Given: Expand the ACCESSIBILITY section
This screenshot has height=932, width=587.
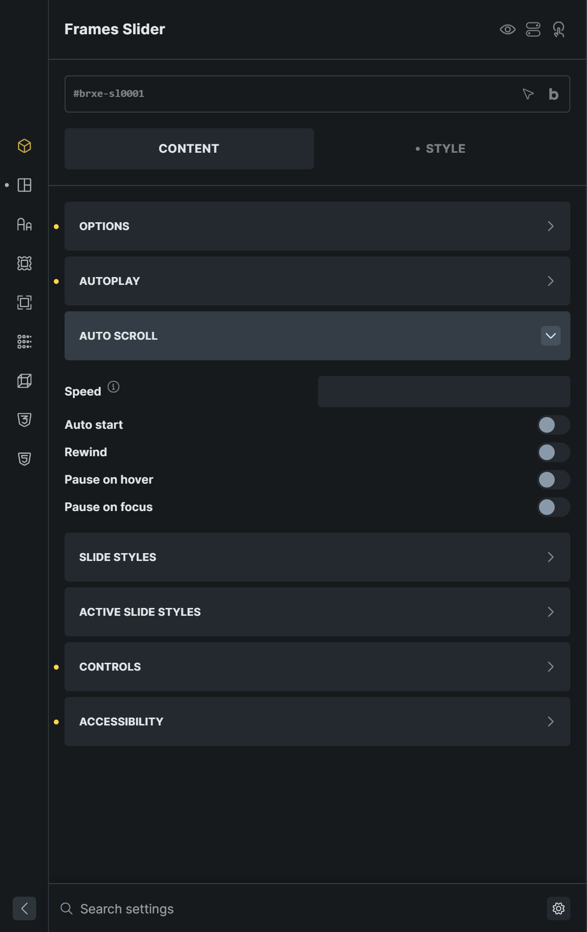Looking at the screenshot, I should click(317, 722).
